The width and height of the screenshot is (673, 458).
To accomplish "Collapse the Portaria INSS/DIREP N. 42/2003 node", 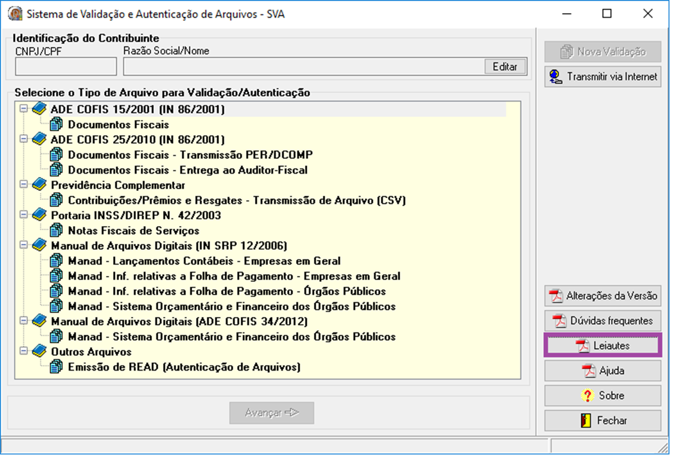I will click(24, 215).
